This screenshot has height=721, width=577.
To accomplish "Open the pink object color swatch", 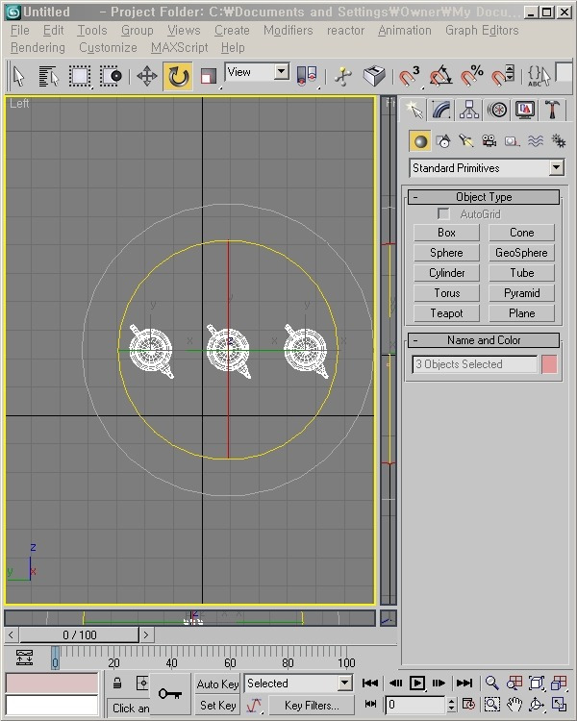I will click(x=549, y=364).
